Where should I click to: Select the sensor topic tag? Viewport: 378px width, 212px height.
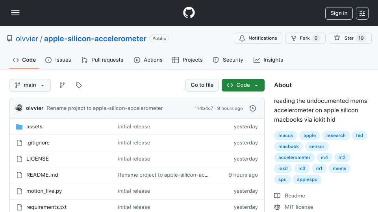click(317, 146)
